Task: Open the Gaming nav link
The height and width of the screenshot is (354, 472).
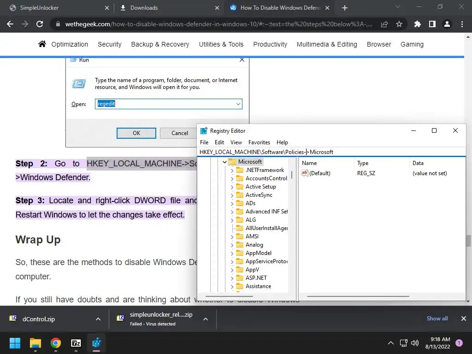Action: point(412,44)
